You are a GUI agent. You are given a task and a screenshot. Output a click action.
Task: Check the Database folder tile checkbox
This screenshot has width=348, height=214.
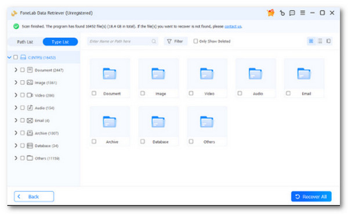tap(143, 141)
